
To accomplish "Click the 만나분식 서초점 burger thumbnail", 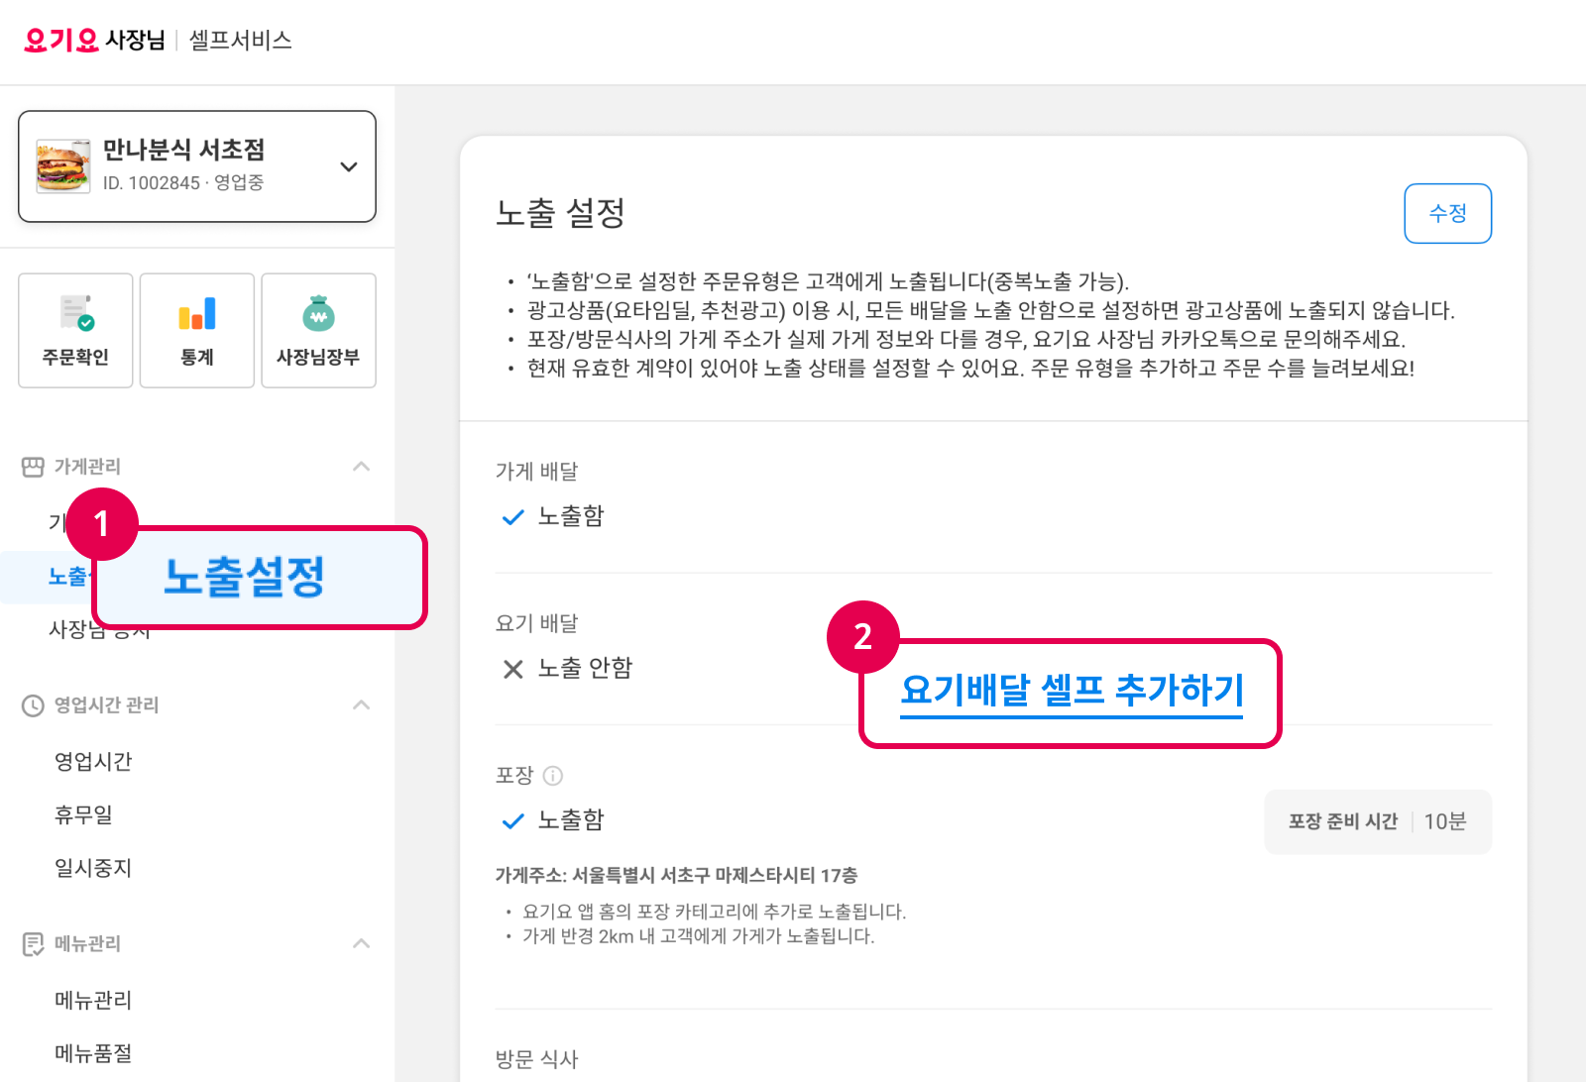I will (63, 166).
